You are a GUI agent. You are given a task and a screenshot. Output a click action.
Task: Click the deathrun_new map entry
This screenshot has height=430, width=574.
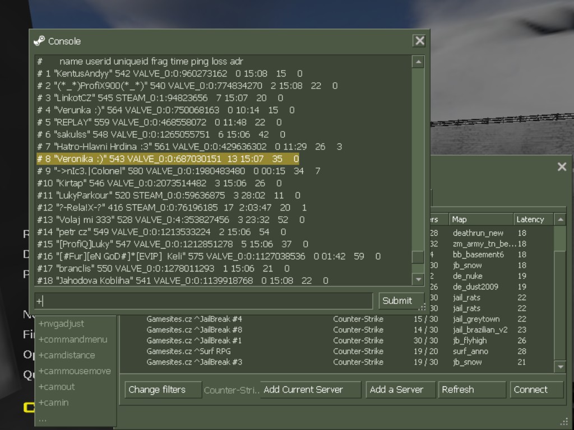point(478,233)
